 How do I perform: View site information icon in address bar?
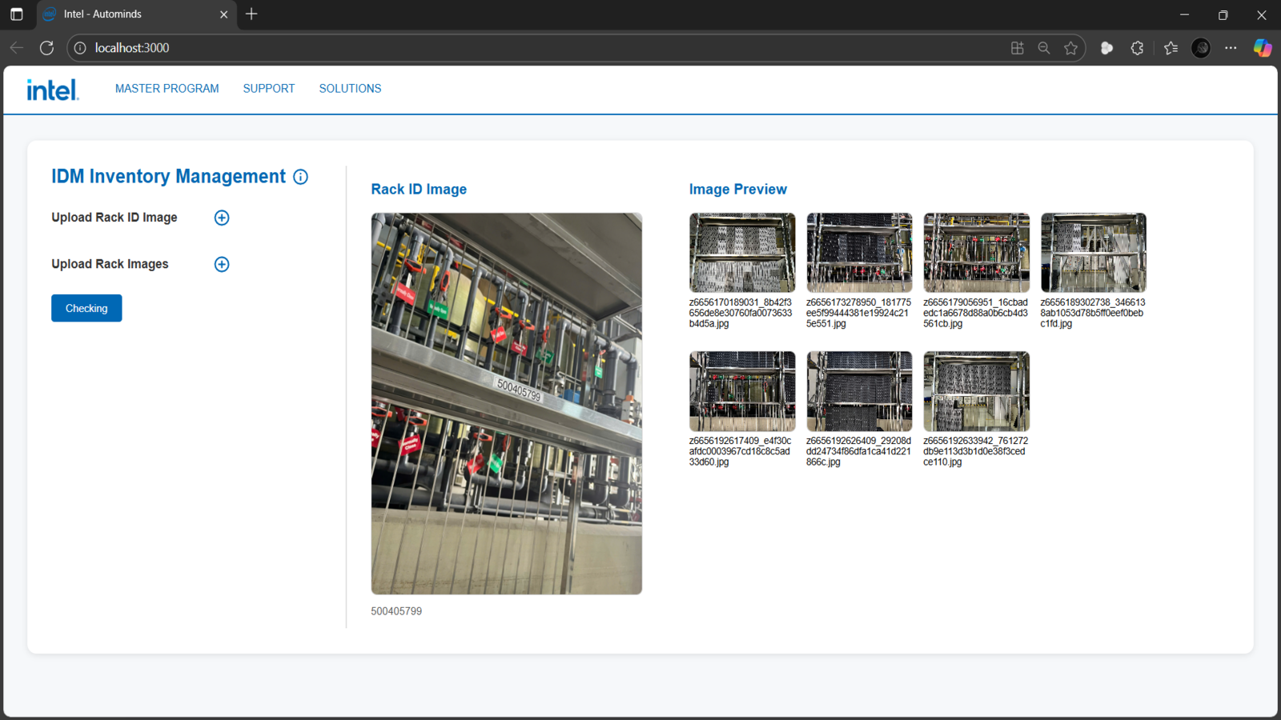[80, 48]
